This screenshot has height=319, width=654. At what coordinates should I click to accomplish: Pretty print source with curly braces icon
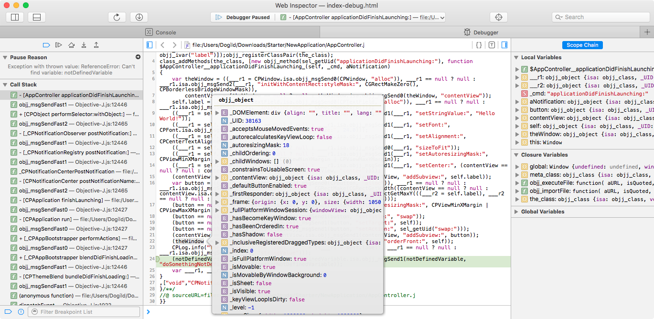tap(479, 45)
